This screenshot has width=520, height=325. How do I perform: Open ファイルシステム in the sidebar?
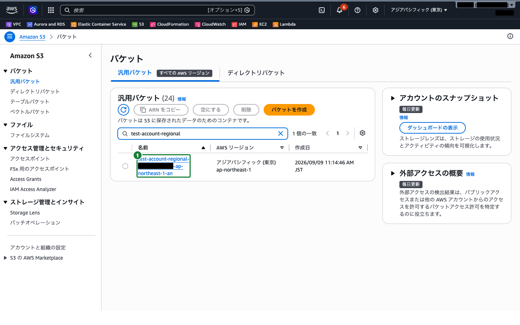point(30,135)
